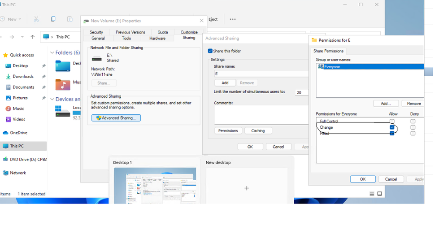The width and height of the screenshot is (448, 252).
Task: Check Deny checkbox for Change permission
Action: point(413,127)
